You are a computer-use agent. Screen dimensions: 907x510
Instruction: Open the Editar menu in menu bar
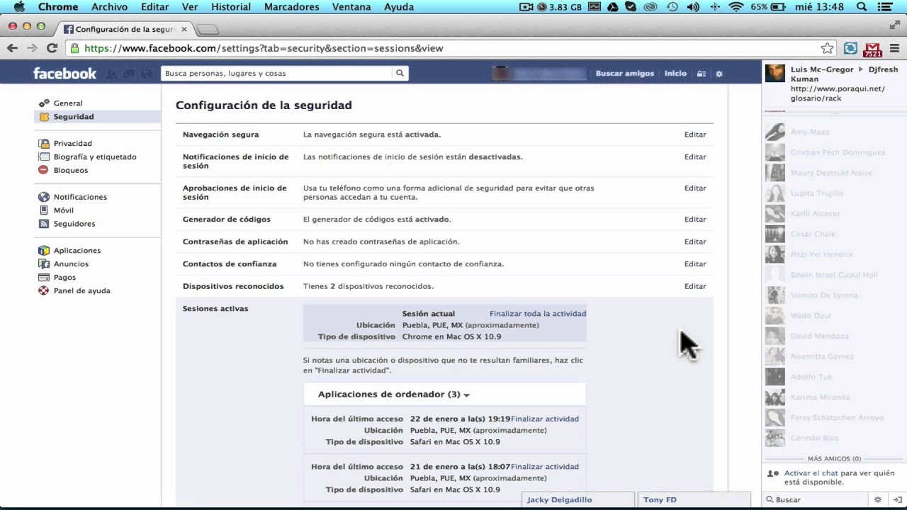pos(154,7)
